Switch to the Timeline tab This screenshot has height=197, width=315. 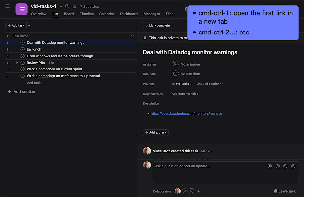(x=87, y=14)
